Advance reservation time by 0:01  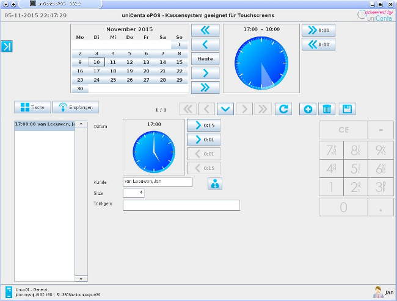pyautogui.click(x=203, y=140)
